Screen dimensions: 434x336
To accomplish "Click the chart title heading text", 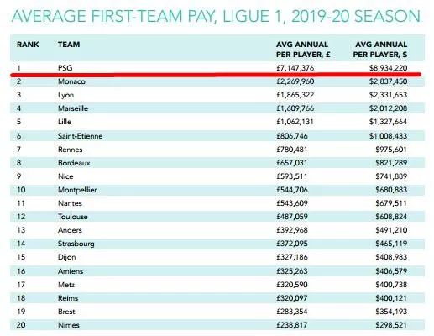I will pos(216,16).
